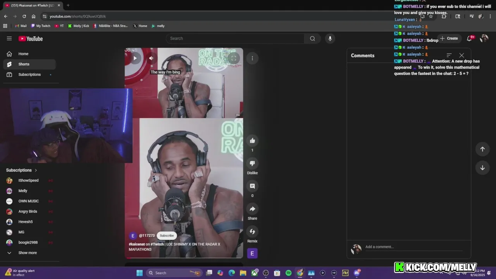The width and height of the screenshot is (496, 279).
Task: Reload the page with the refresh icon
Action: click(x=24, y=16)
